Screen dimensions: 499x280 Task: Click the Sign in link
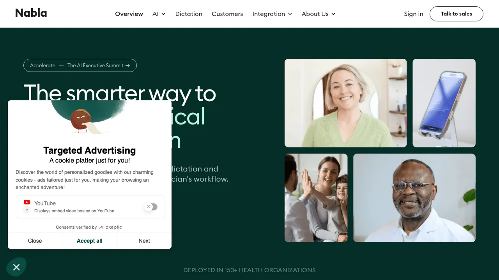pos(414,14)
